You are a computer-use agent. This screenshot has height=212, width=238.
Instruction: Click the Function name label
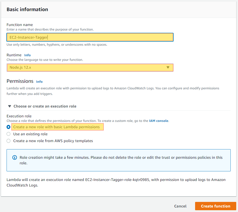pos(20,25)
